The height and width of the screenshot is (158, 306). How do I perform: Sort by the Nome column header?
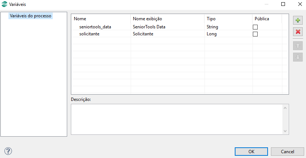pyautogui.click(x=101, y=18)
